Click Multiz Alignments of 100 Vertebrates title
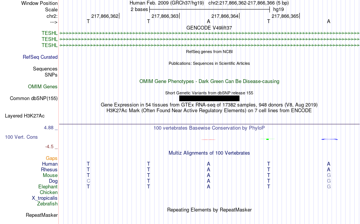This screenshot has height=224, width=360. click(x=209, y=153)
